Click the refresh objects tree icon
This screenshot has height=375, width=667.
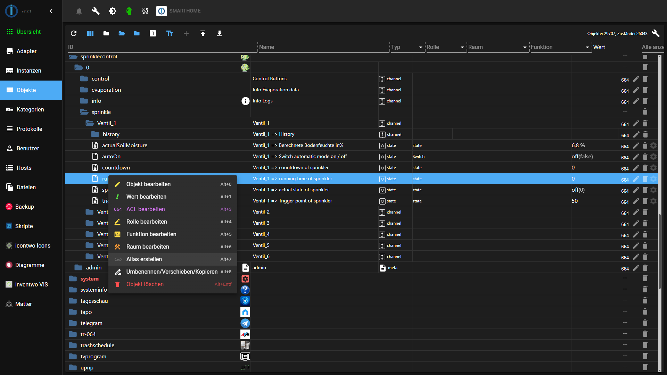(x=74, y=33)
